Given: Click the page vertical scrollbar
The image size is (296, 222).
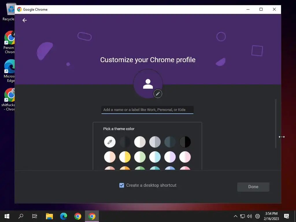Looking at the screenshot, I should [x=276, y=124].
